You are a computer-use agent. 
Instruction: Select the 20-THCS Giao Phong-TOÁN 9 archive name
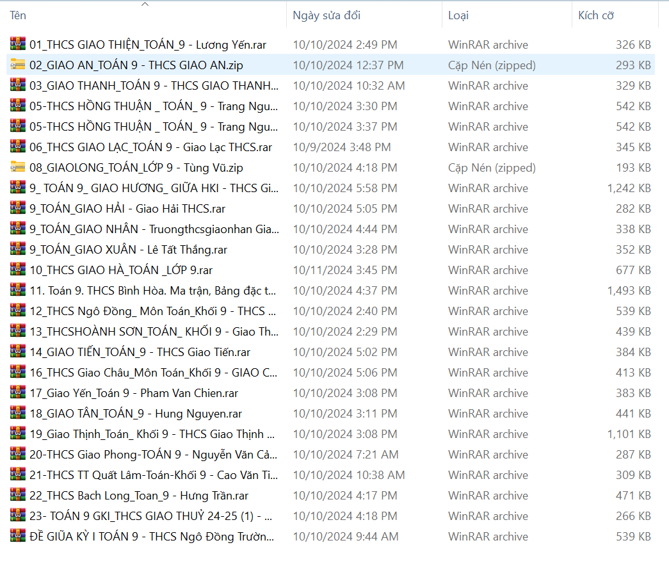[x=154, y=455]
